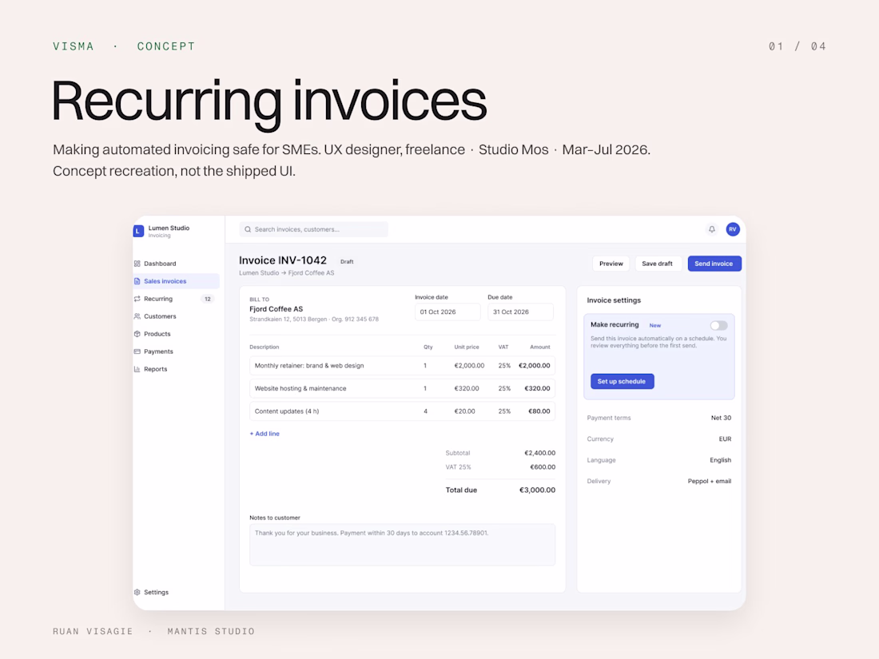Select the Language value English

pyautogui.click(x=720, y=460)
